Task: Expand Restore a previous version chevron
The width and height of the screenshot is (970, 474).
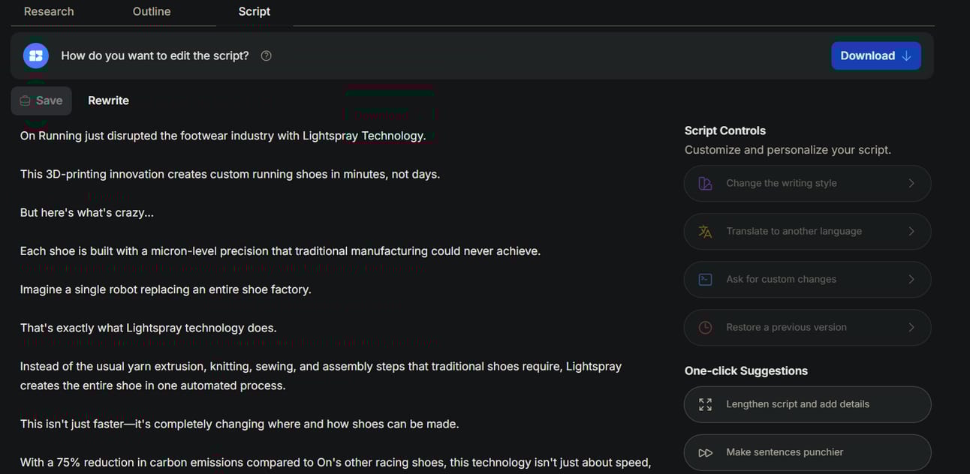Action: click(911, 327)
